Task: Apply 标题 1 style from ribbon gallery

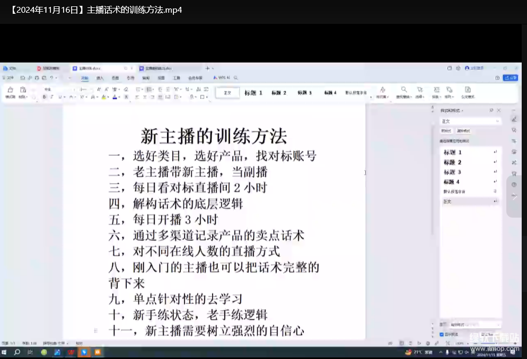Action: (x=253, y=93)
